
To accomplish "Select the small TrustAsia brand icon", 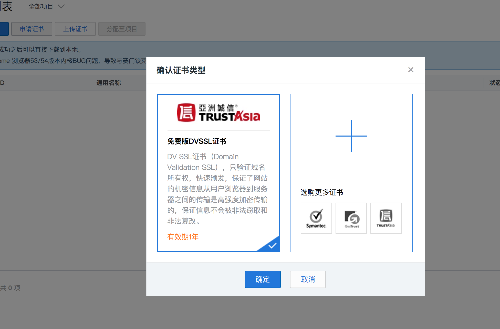I will click(x=386, y=218).
